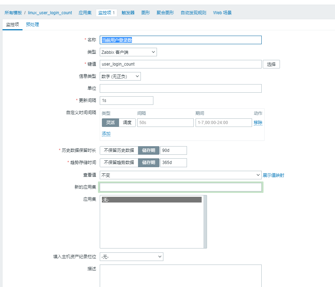
Task: Select the 调度 interval type toggle
Action: click(127, 123)
